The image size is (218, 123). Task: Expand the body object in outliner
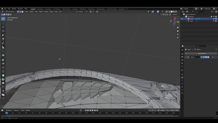tap(186, 19)
